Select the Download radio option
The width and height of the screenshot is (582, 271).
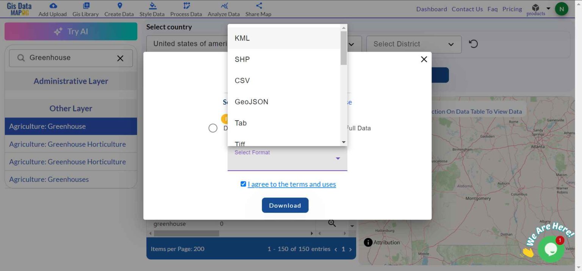[213, 128]
